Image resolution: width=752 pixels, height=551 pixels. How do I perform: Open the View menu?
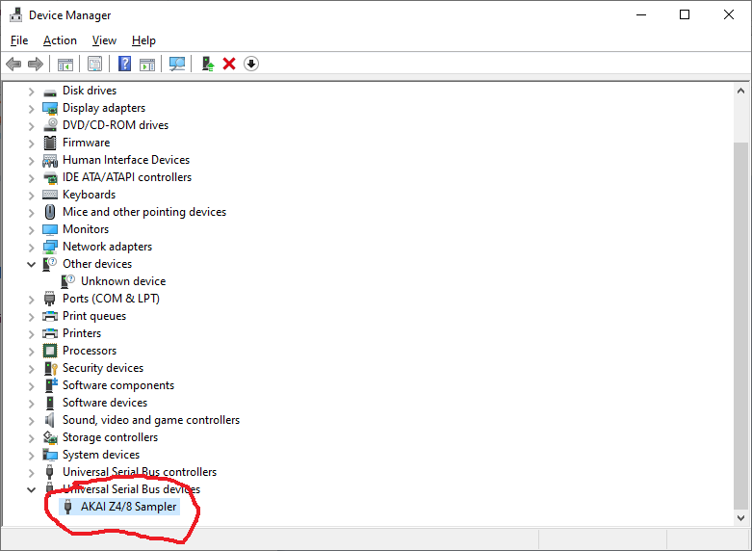pos(104,40)
